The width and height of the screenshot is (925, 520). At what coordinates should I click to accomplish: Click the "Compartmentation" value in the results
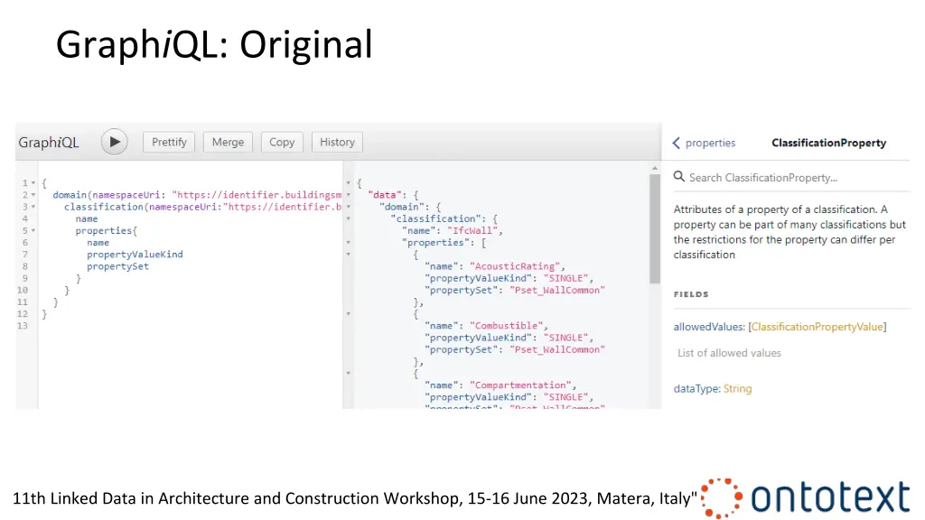521,385
